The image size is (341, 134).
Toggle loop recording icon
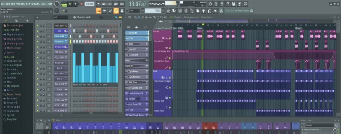coord(122,4)
